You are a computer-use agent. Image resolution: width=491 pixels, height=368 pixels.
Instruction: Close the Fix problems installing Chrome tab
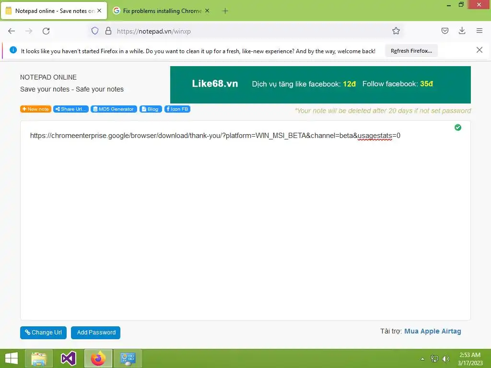207,11
